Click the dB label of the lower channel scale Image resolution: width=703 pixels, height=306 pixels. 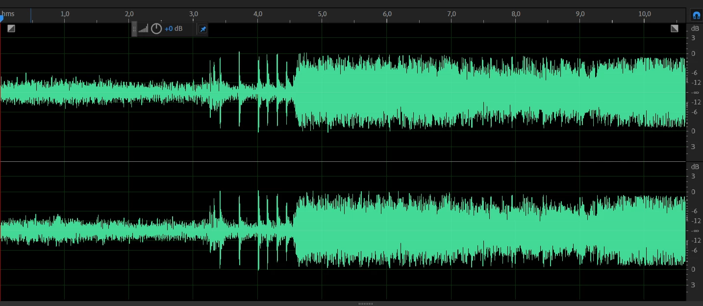[695, 167]
